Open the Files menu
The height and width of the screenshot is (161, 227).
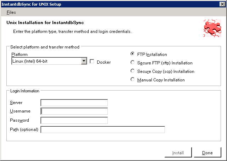[11, 12]
